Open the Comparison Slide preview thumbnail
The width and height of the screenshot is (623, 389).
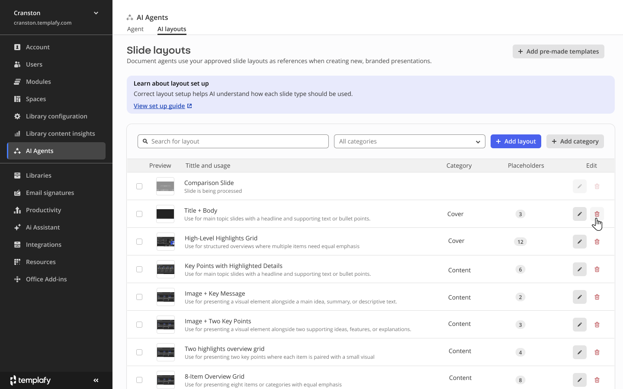[165, 186]
